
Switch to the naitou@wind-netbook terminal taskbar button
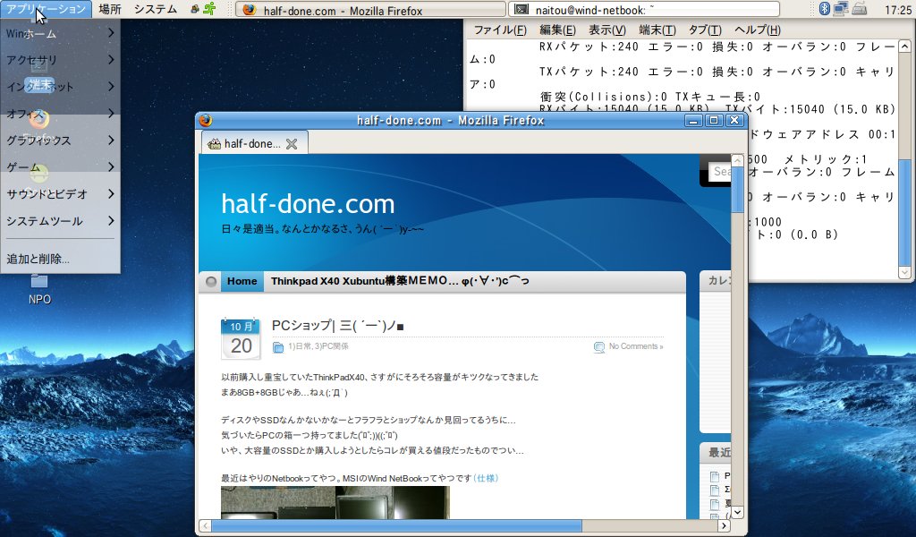644,9
